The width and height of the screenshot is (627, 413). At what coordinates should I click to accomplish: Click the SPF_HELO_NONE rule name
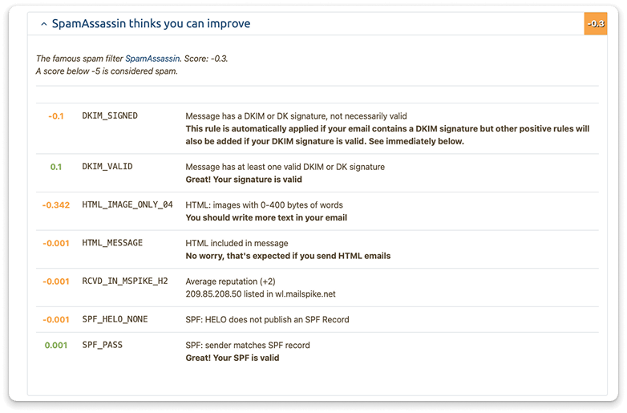tap(115, 319)
